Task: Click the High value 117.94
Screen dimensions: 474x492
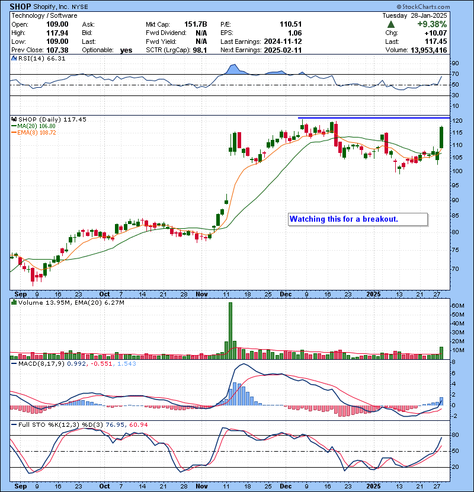Action: tap(57, 33)
